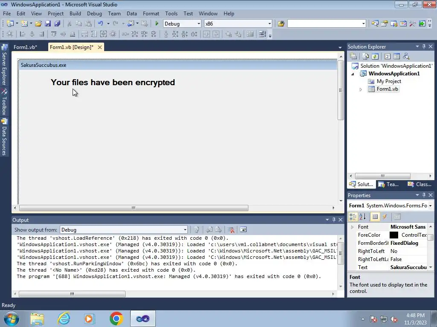The image size is (437, 327).
Task: Open Start Page via green arrow icon
Action: (422, 24)
